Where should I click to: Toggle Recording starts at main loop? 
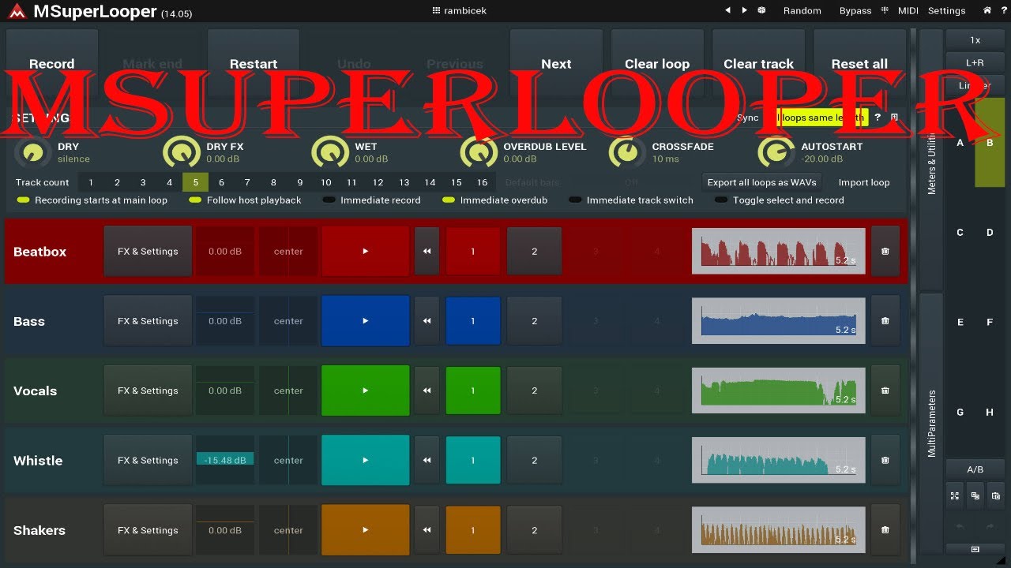point(92,200)
